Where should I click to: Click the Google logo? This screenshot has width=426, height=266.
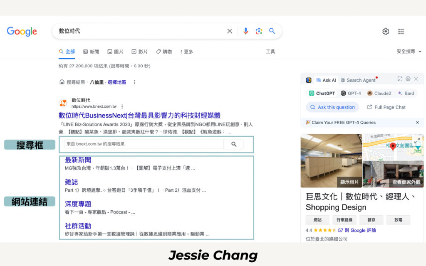(x=22, y=32)
